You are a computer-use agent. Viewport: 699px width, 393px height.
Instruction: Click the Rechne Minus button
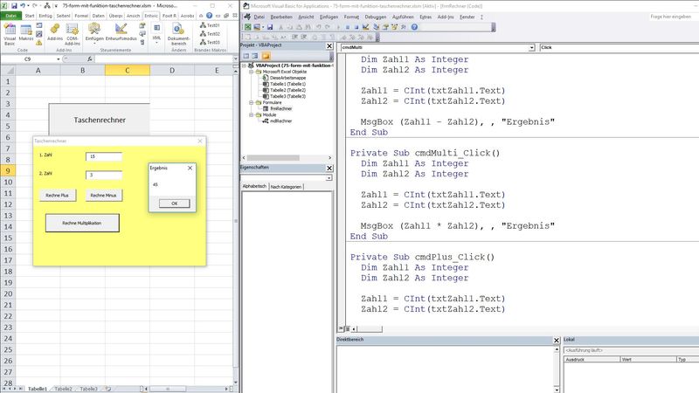(104, 196)
